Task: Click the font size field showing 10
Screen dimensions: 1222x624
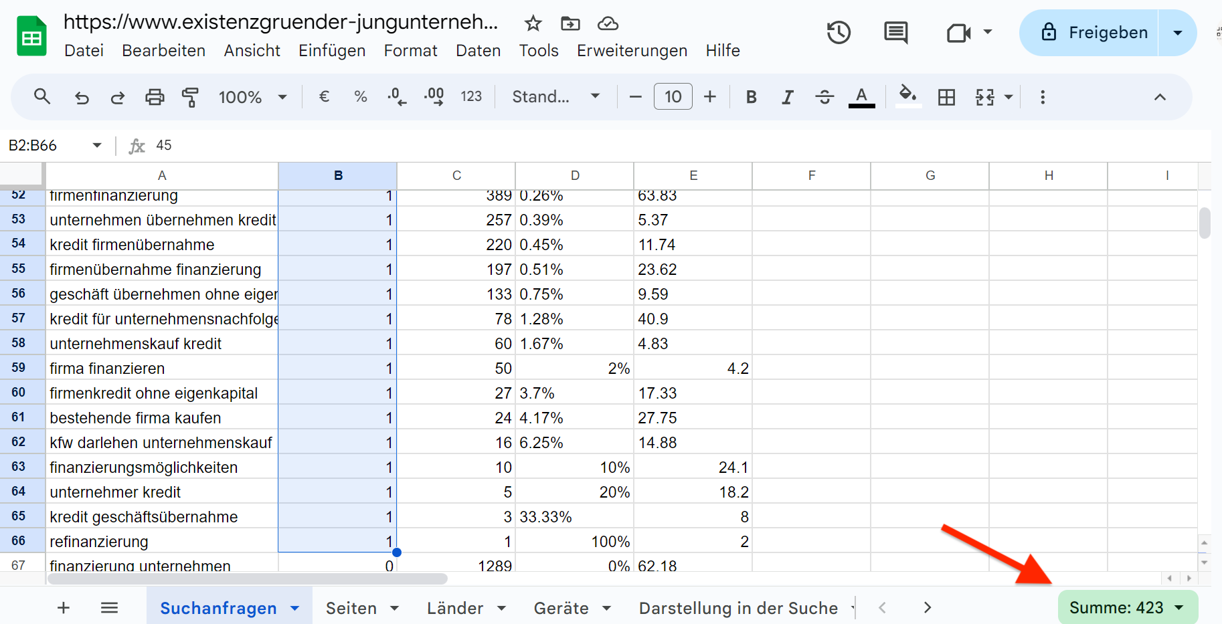Action: coord(673,97)
